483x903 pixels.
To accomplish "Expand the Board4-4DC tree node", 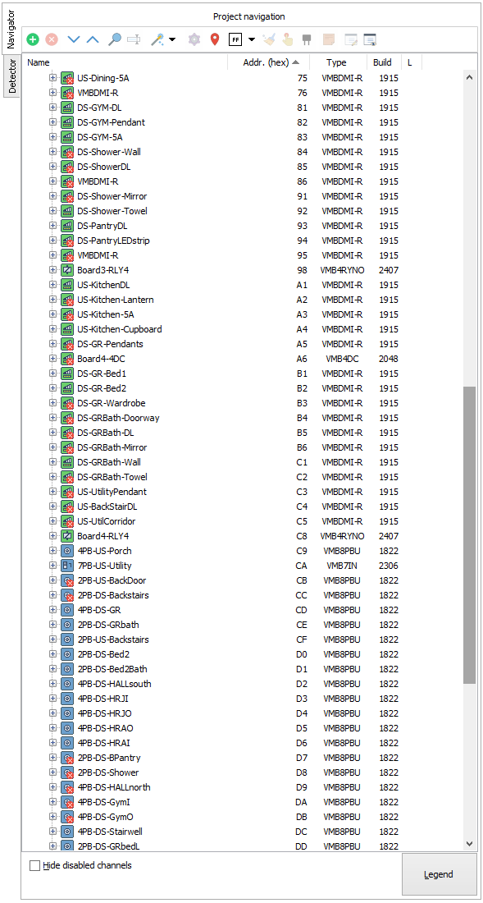I will tap(53, 359).
